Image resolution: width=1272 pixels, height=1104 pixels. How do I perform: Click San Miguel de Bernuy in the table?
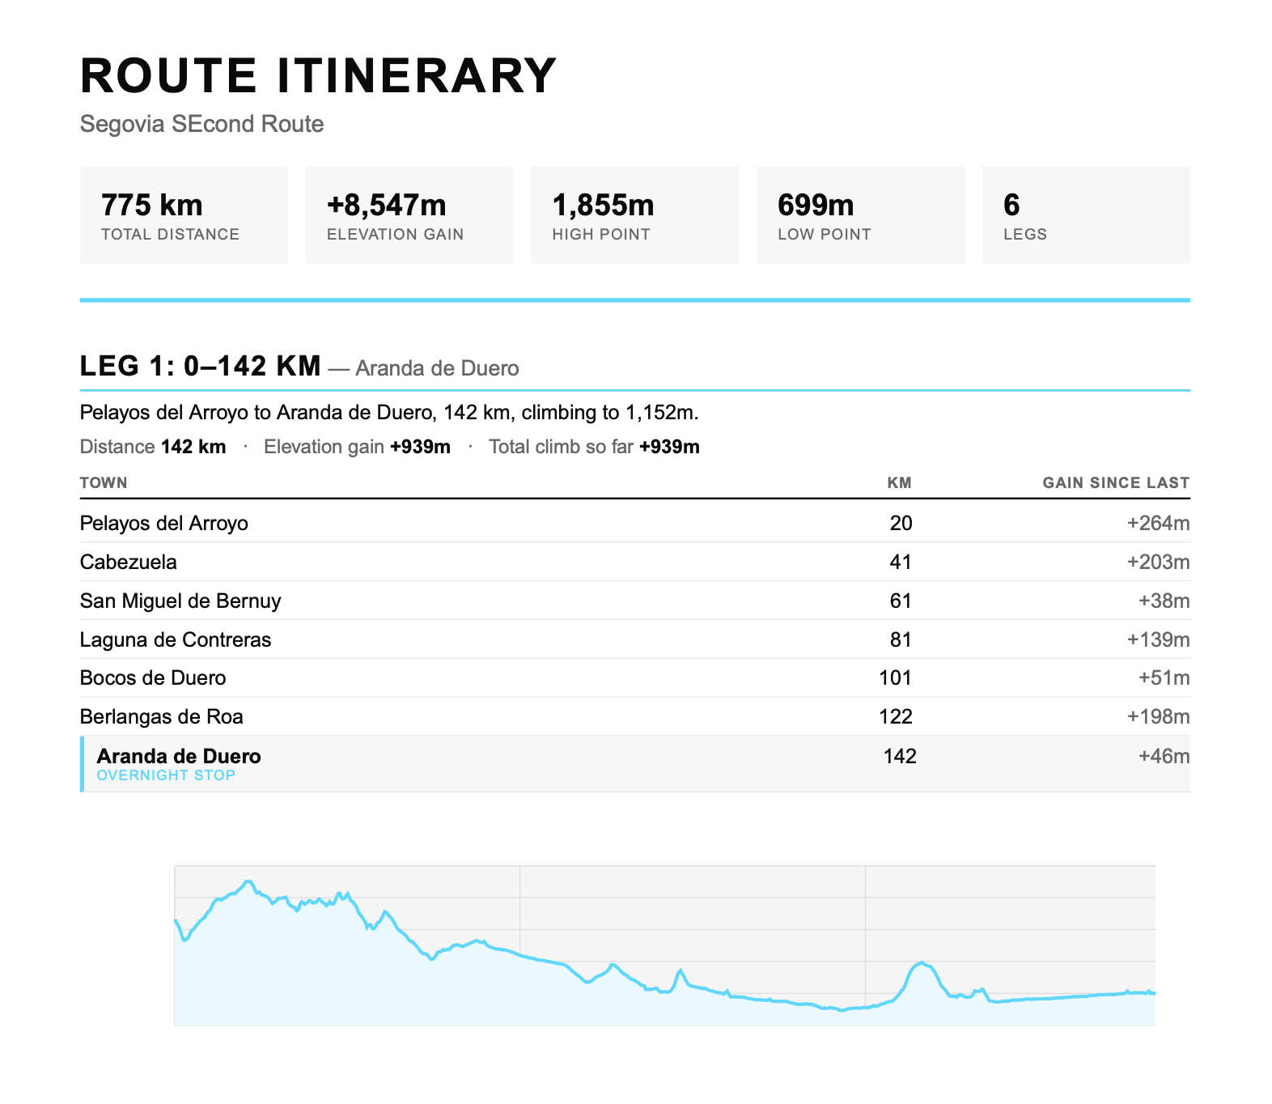tap(180, 601)
